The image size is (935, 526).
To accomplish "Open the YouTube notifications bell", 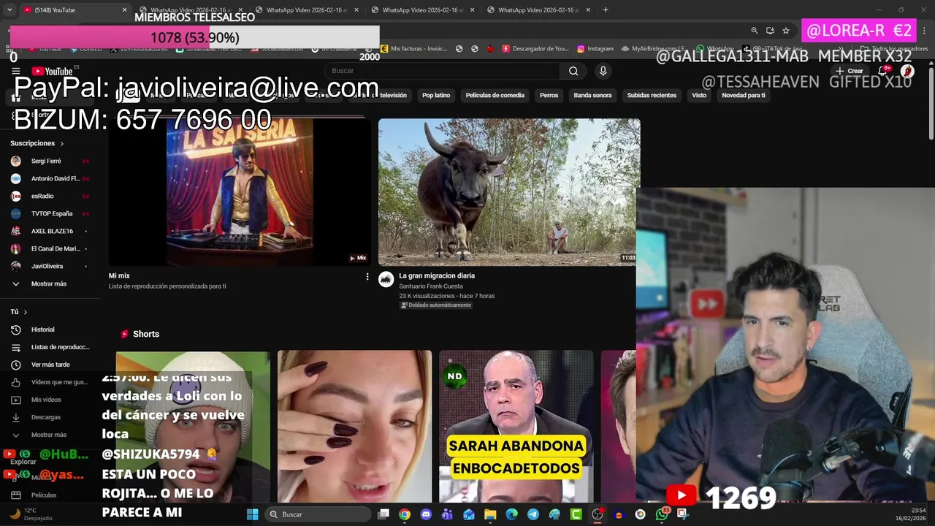I will pyautogui.click(x=882, y=71).
